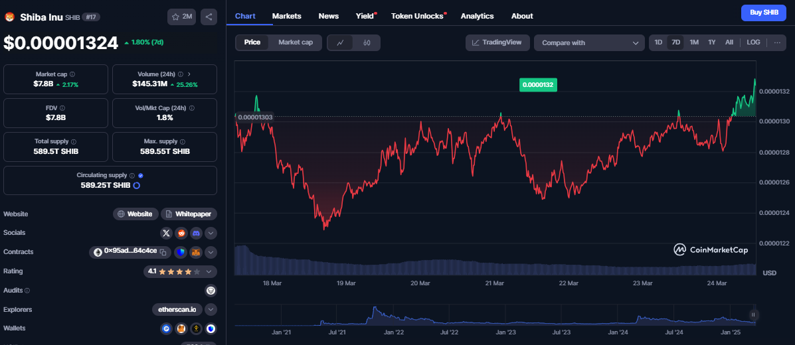Click the share icon button
Screen dimensions: 795x345
209,17
